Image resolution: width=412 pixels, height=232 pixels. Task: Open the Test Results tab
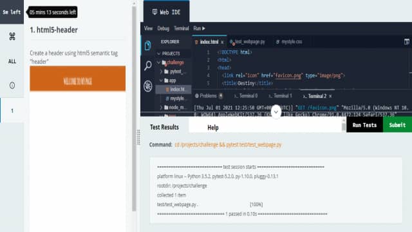[164, 127]
